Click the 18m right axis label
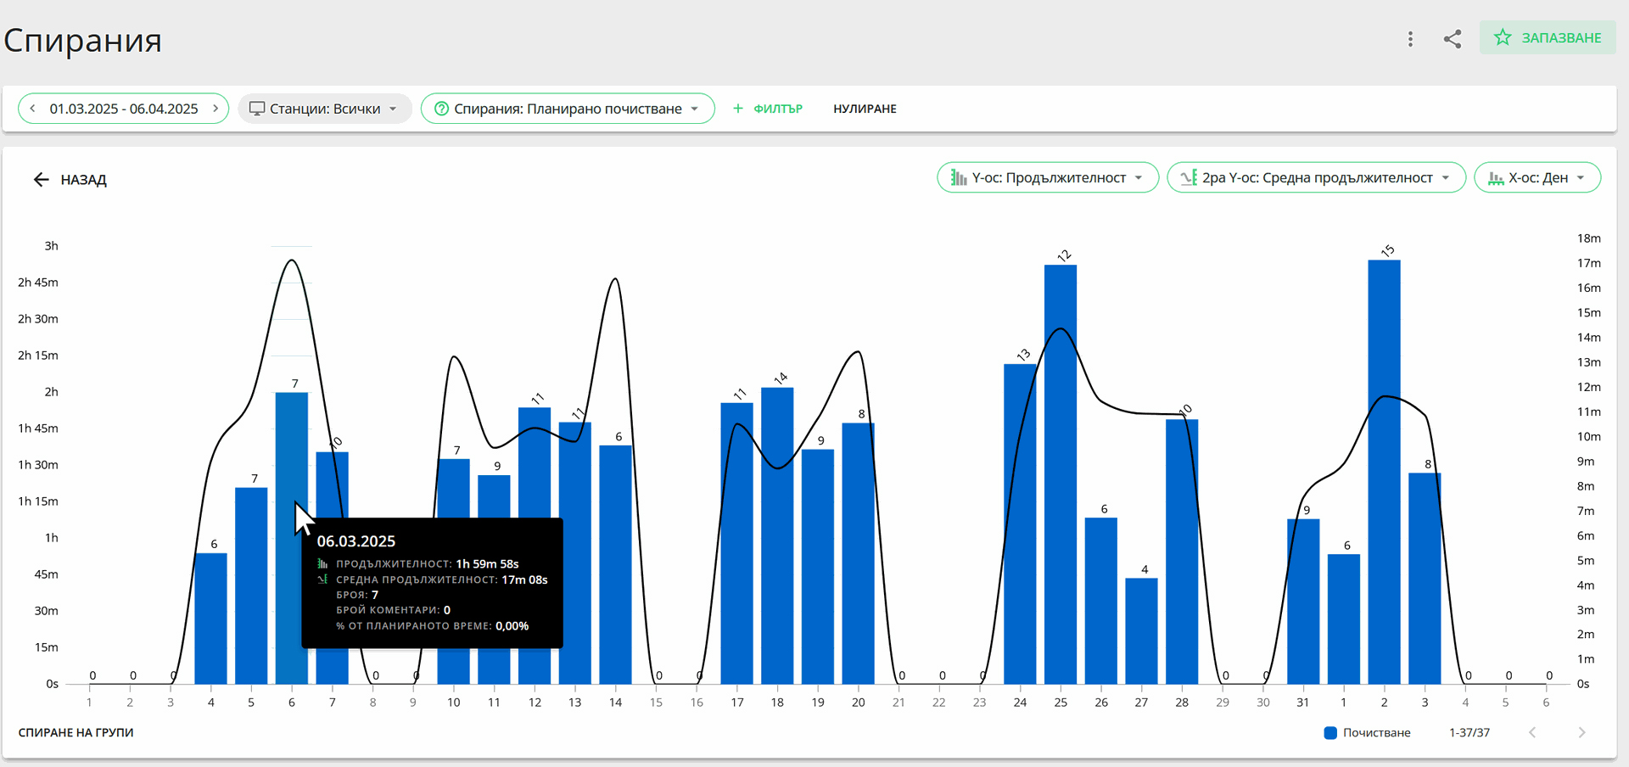 (x=1589, y=238)
